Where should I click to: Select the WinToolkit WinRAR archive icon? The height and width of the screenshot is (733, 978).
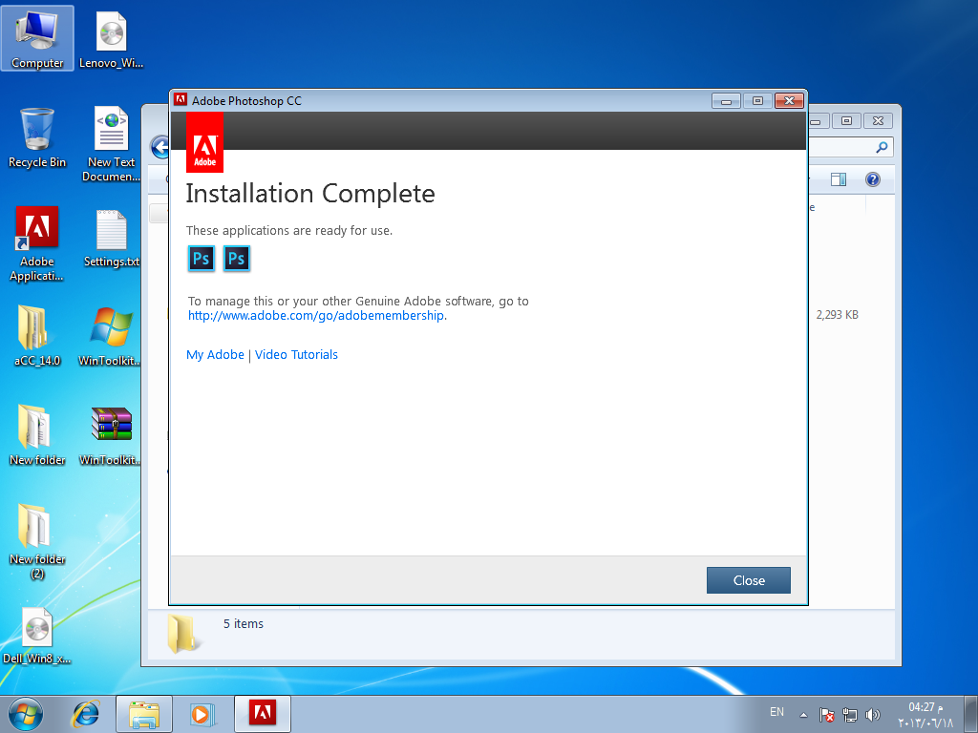pyautogui.click(x=110, y=435)
